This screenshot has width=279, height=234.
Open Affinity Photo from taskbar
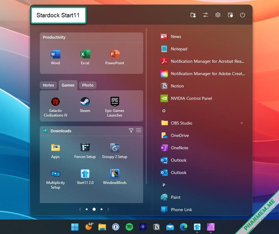[211, 227]
